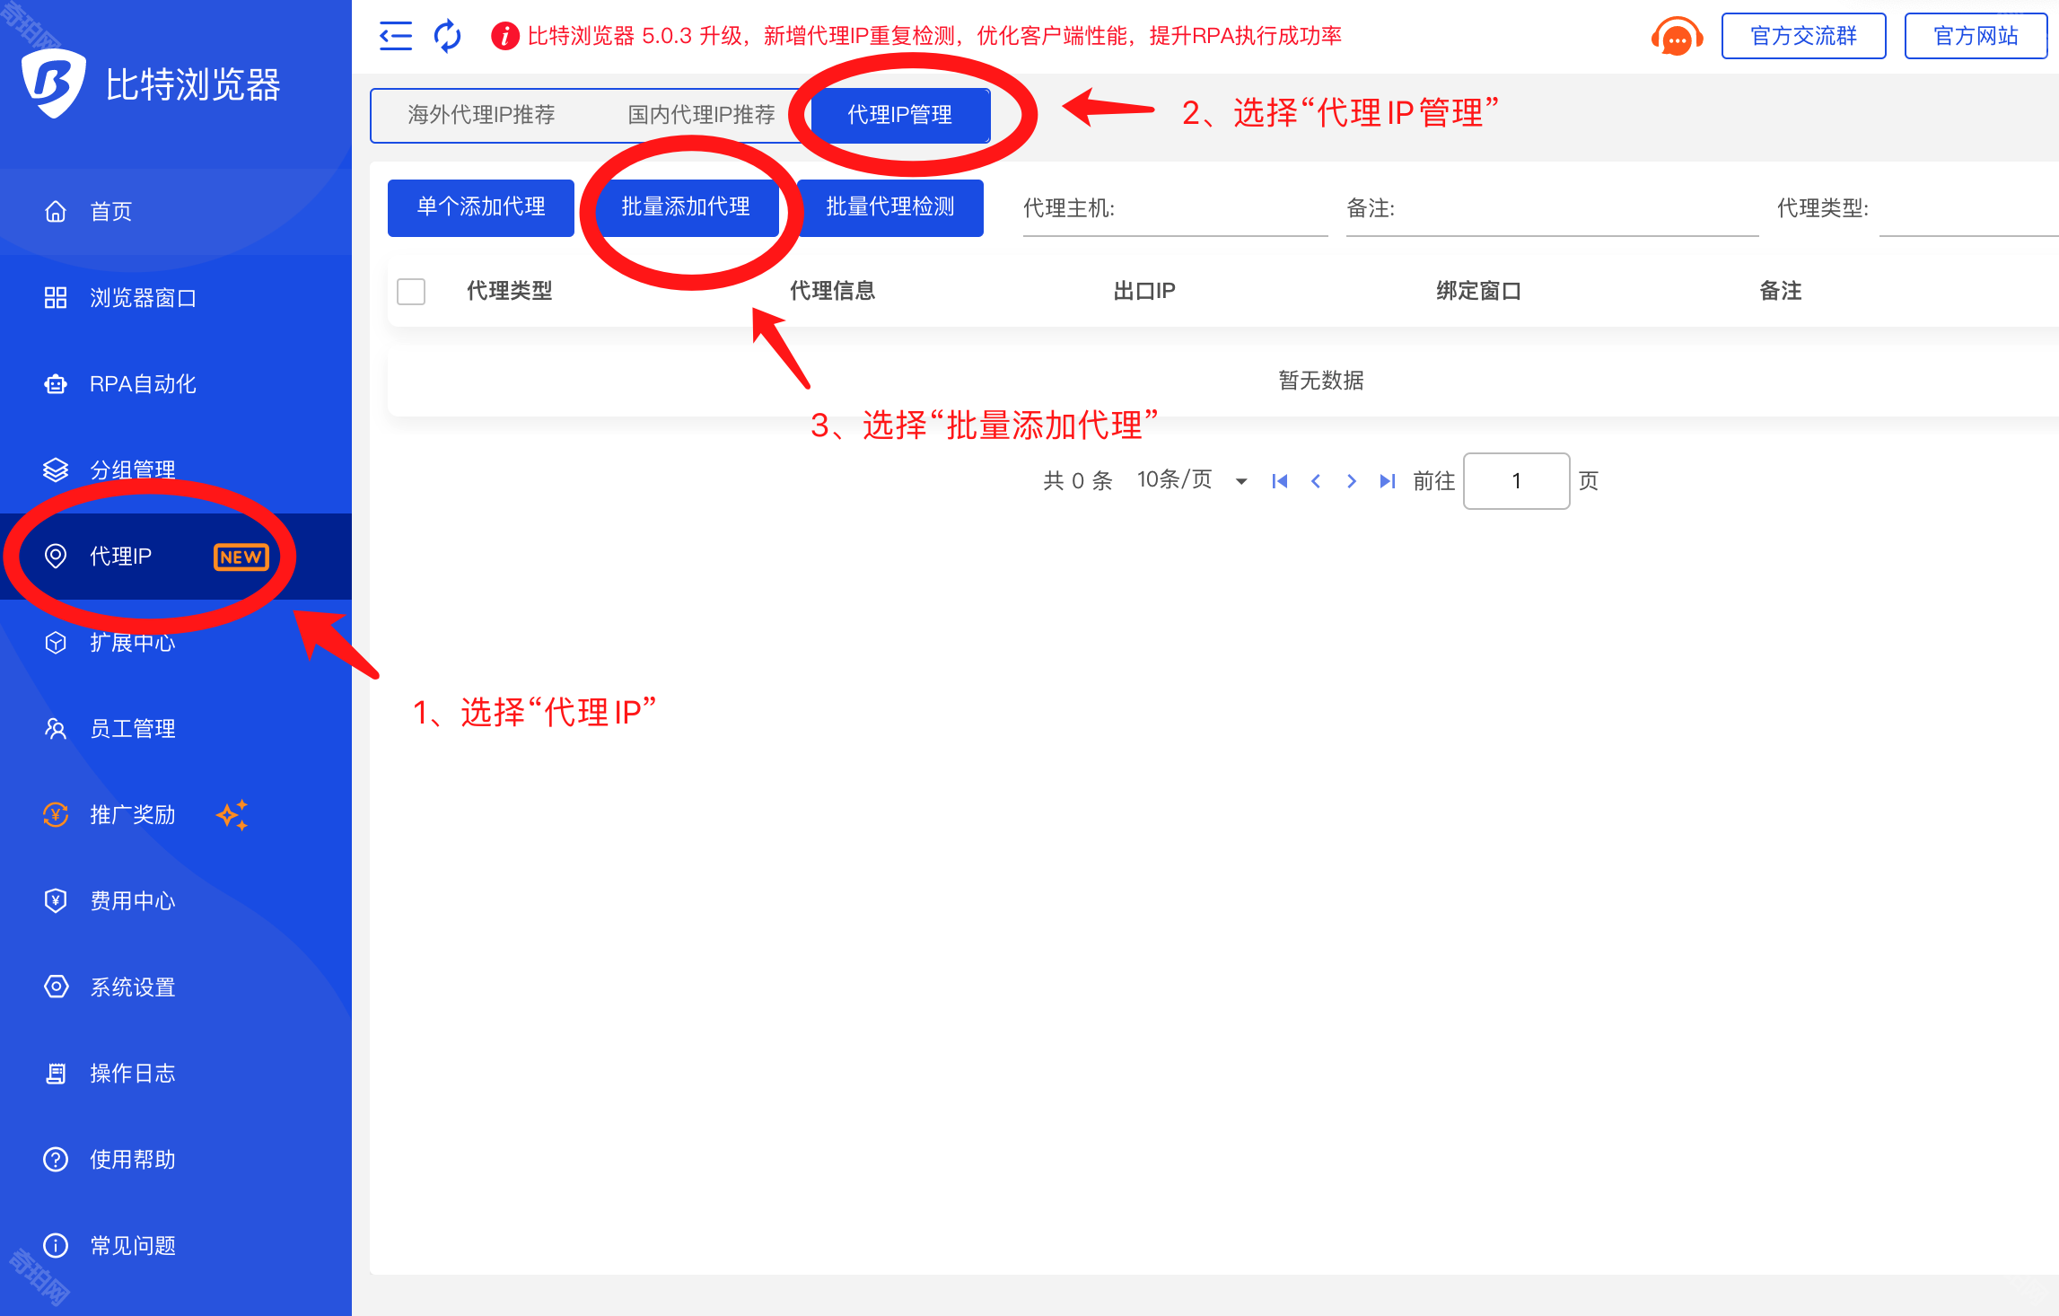
Task: Open 推广奖励 in the sidebar
Action: (x=176, y=815)
